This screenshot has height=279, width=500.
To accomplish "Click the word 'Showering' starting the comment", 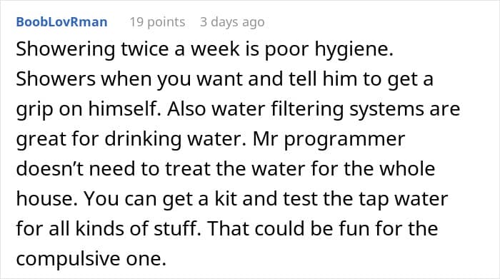I will point(66,50).
